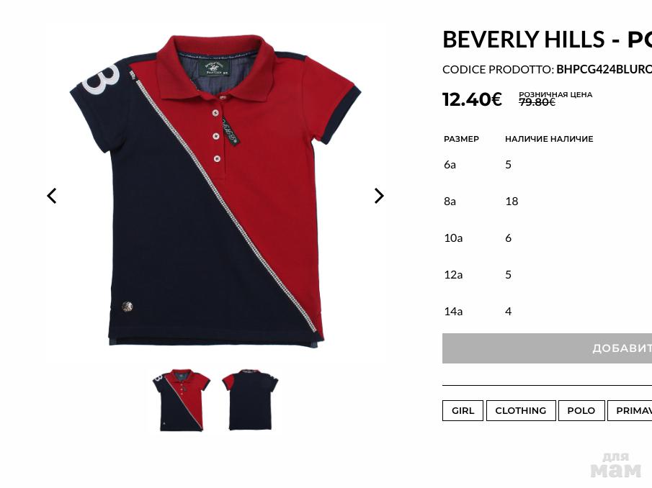Advance to the next product image arrow

[x=379, y=196]
